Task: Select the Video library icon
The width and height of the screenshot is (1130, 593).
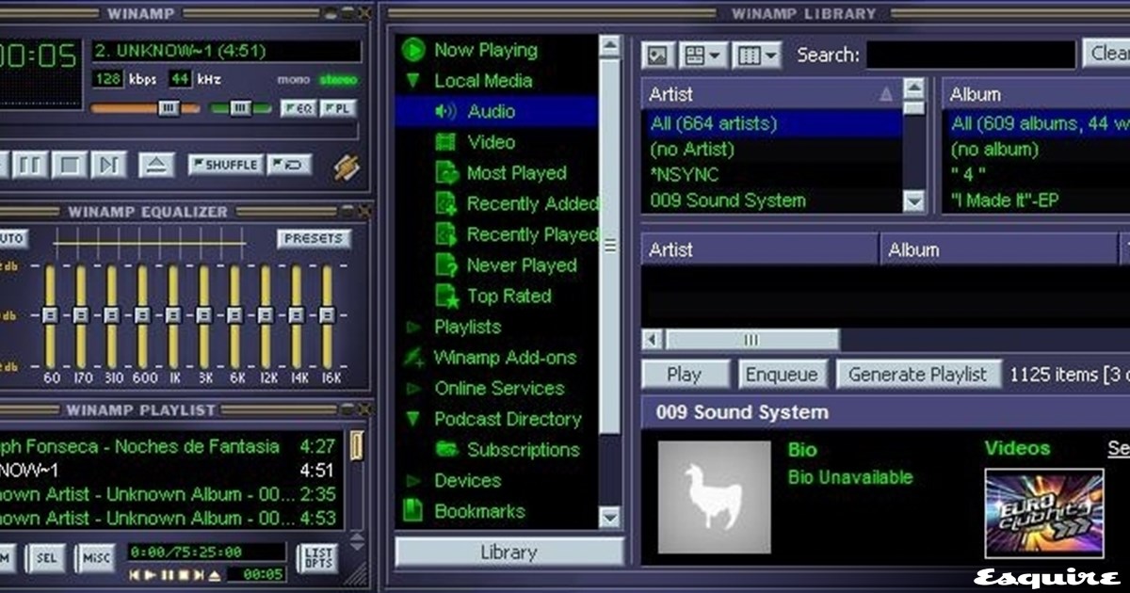Action: pyautogui.click(x=446, y=143)
